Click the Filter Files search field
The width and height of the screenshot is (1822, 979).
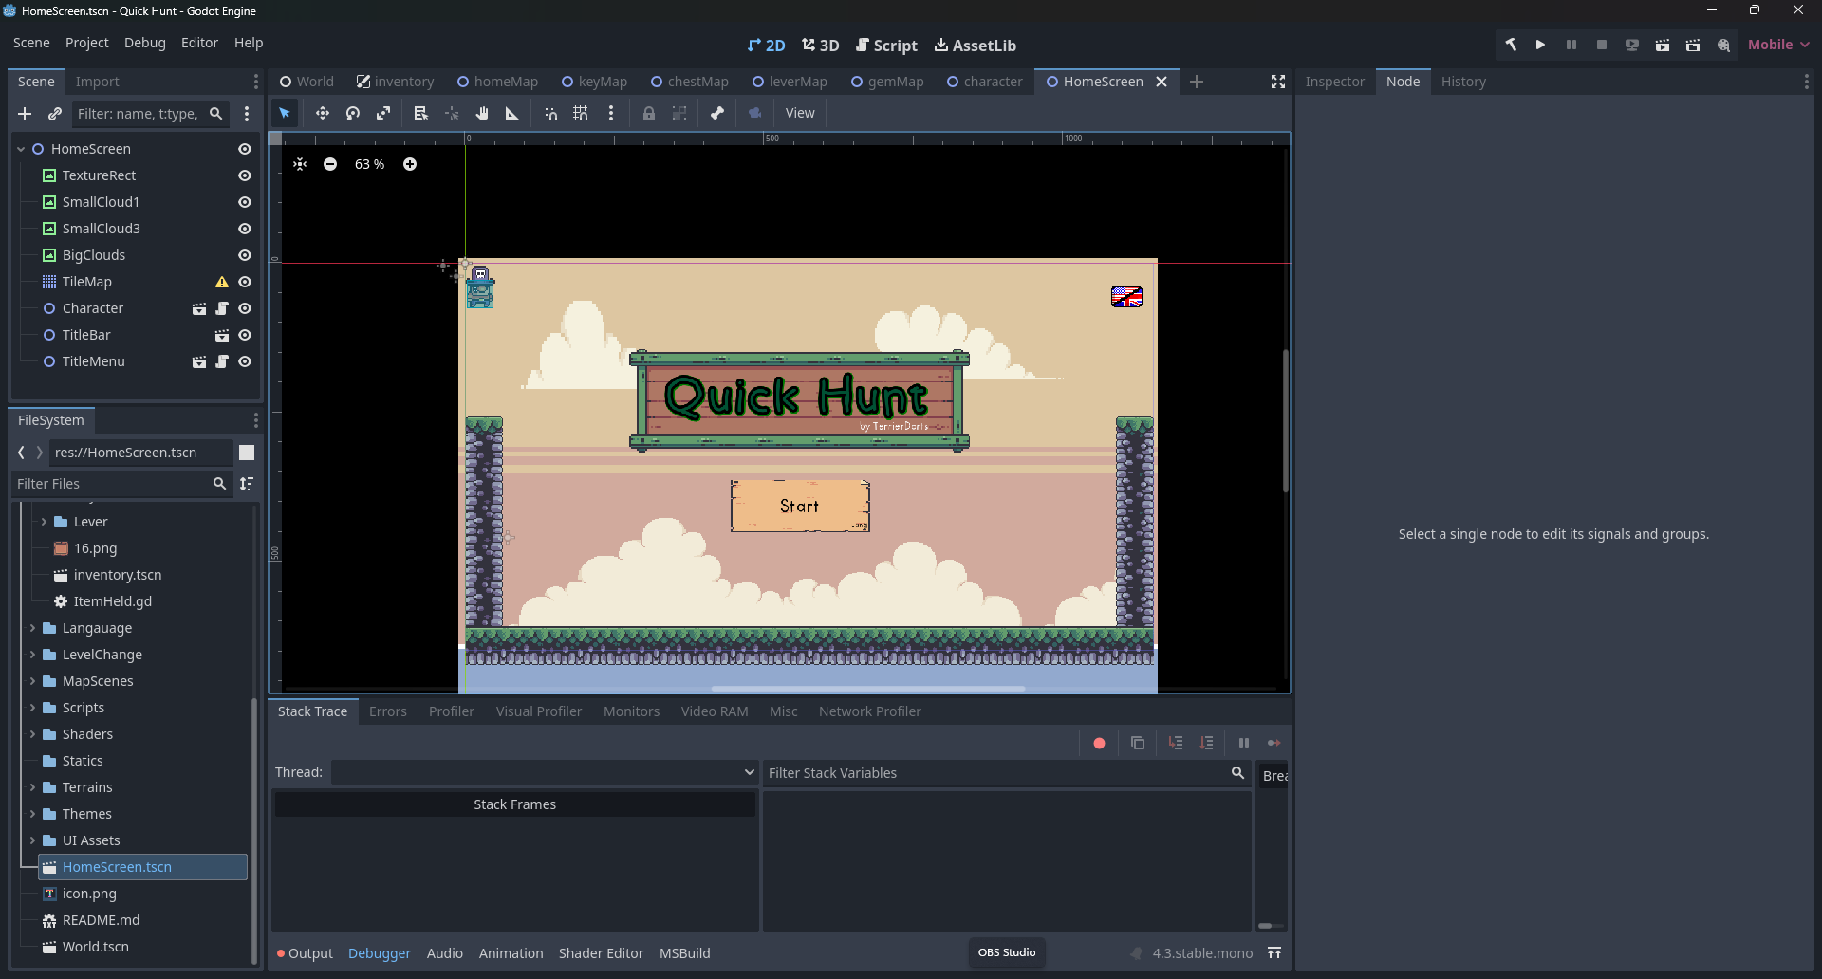[x=112, y=484]
